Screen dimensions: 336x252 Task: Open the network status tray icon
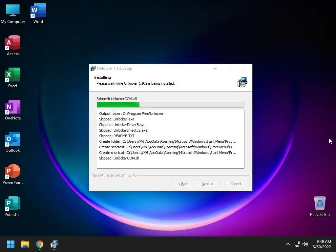click(x=297, y=244)
